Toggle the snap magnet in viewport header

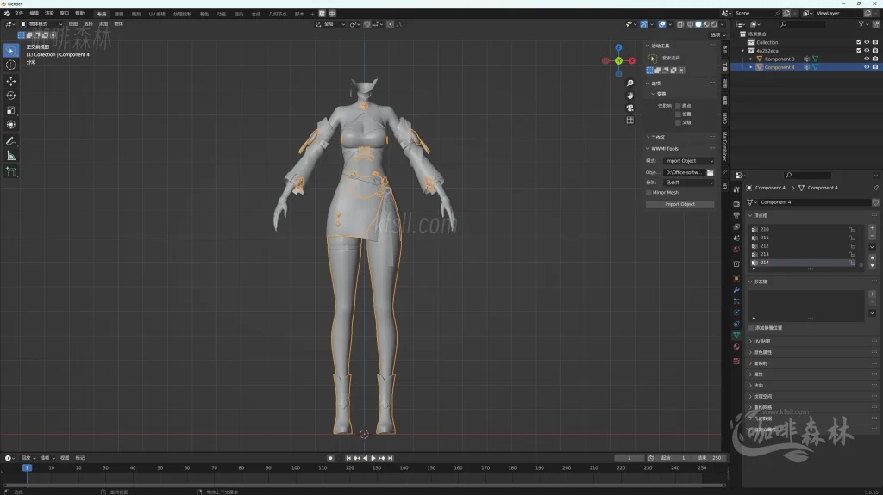click(x=367, y=24)
